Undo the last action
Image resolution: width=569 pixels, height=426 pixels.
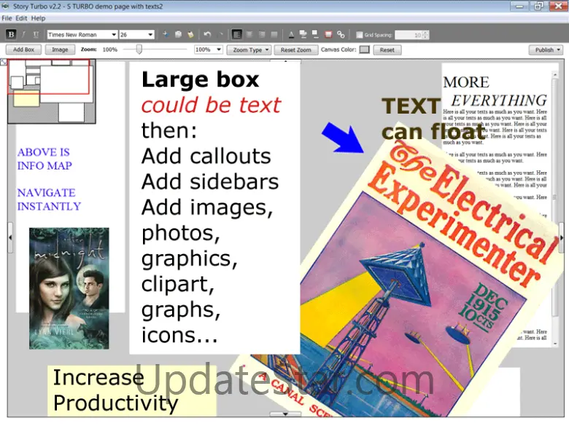coord(208,34)
